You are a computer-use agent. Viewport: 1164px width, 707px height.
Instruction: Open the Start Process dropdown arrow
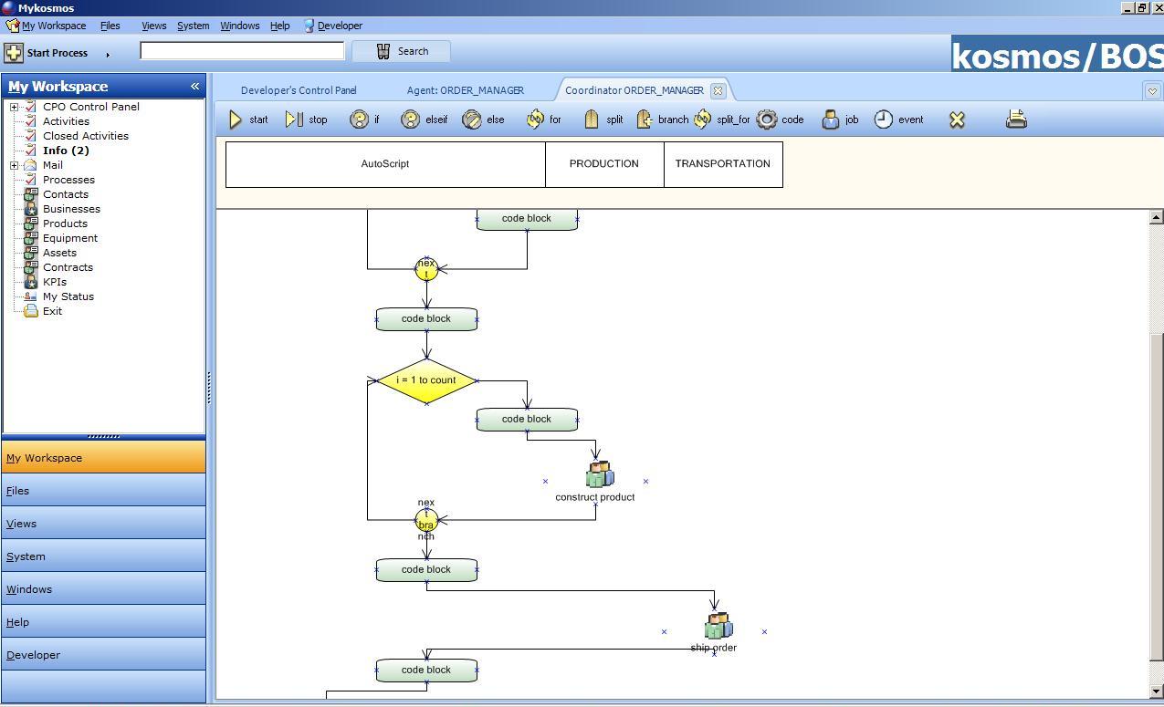108,55
